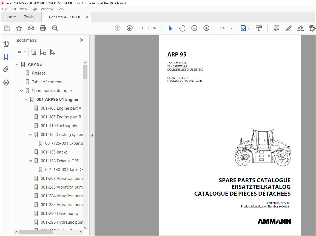Activate the selection arrow tool
316x236 pixels.
[170, 28]
